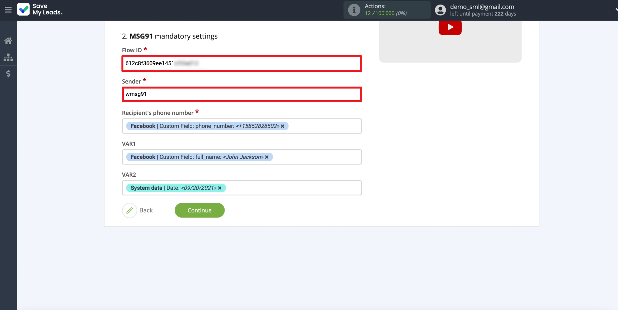Viewport: 618px width, 310px height.
Task: Select the System data Date tag
Action: coord(176,188)
